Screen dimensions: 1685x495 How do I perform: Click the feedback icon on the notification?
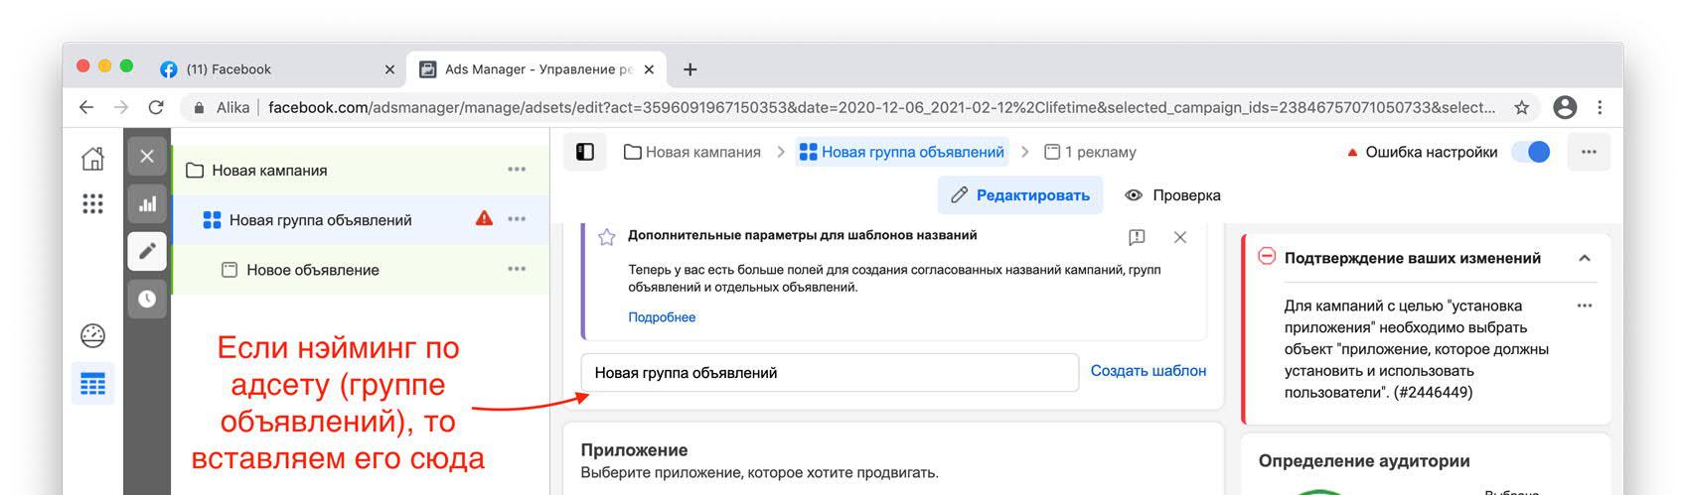coord(1137,237)
